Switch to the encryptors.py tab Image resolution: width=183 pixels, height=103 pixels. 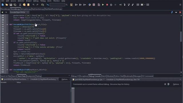coord(26,9)
